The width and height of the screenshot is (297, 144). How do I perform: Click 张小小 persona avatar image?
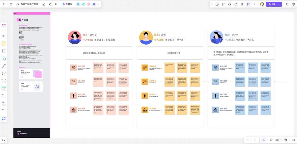[x=74, y=37]
